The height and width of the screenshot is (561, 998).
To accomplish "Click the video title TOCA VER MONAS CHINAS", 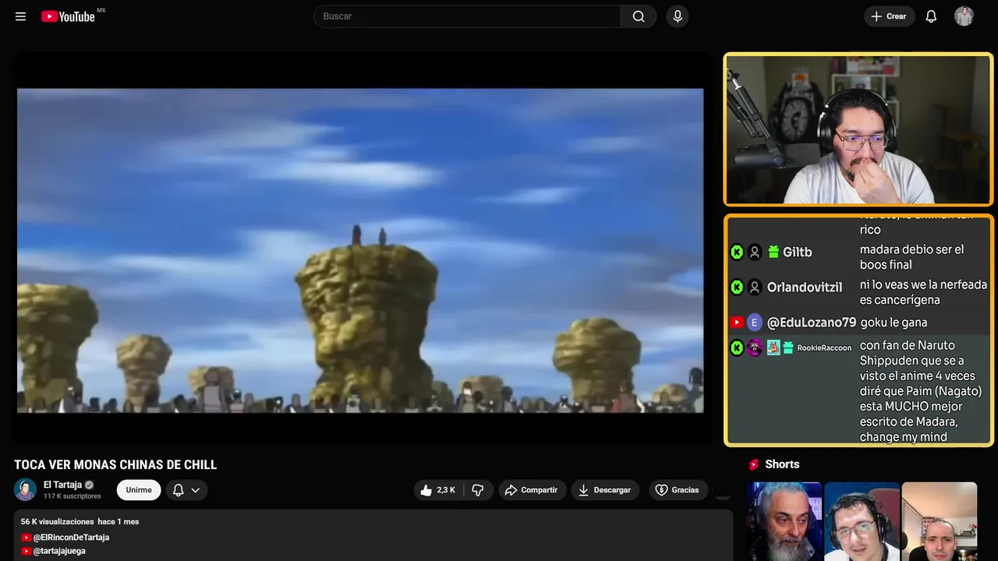I will (x=115, y=464).
